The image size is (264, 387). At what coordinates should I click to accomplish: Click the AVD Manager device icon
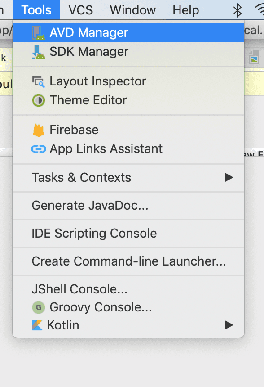(x=39, y=33)
